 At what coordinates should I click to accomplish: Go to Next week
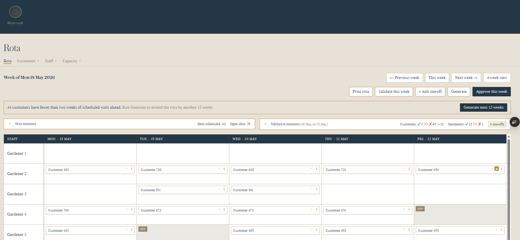point(466,78)
